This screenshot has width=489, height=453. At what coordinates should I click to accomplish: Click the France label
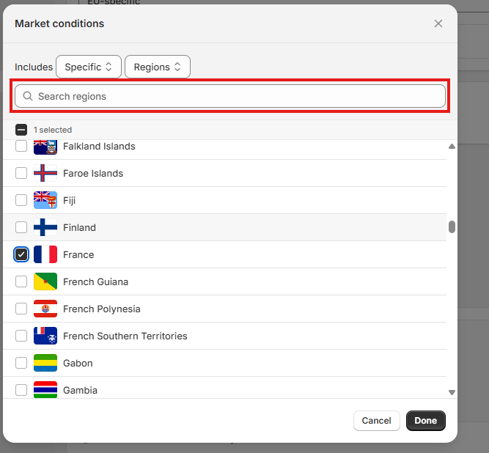[78, 254]
